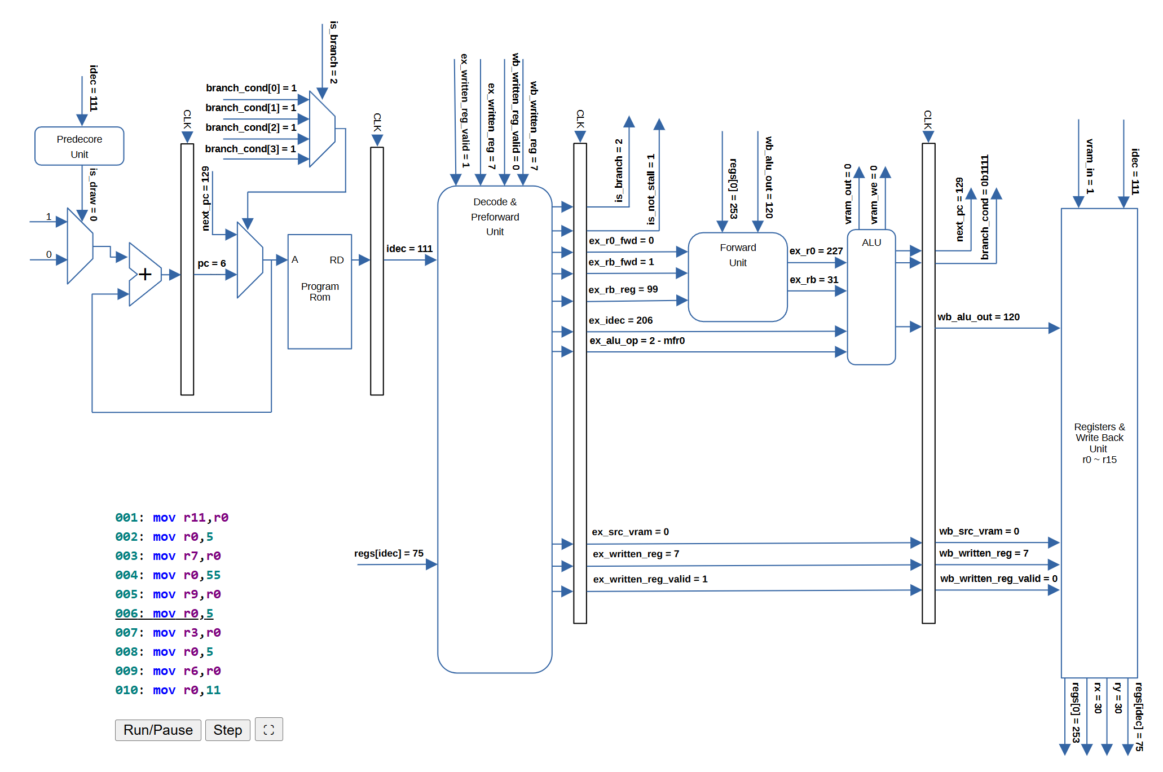Click the 'wb_src_vram = 0' label
This screenshot has height=772, width=1163.
click(979, 531)
